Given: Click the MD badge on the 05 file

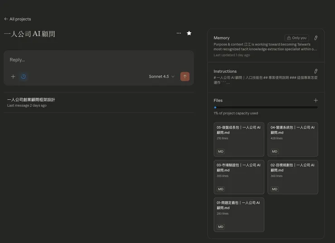Looking at the screenshot, I should tap(221, 152).
